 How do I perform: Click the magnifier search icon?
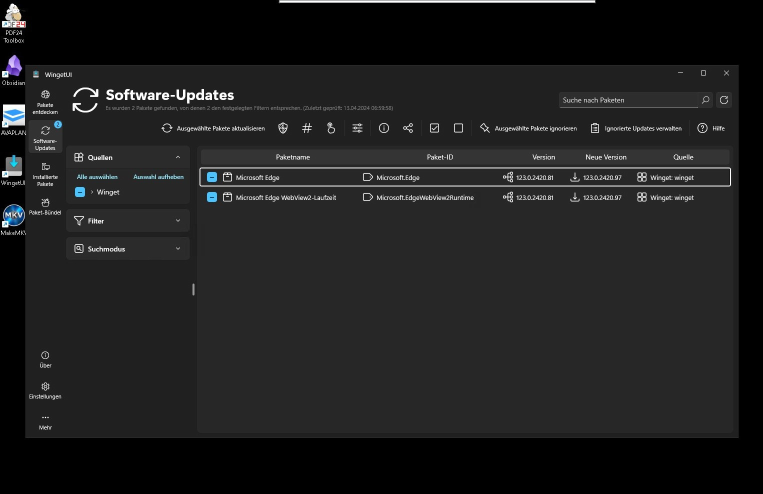tap(705, 100)
